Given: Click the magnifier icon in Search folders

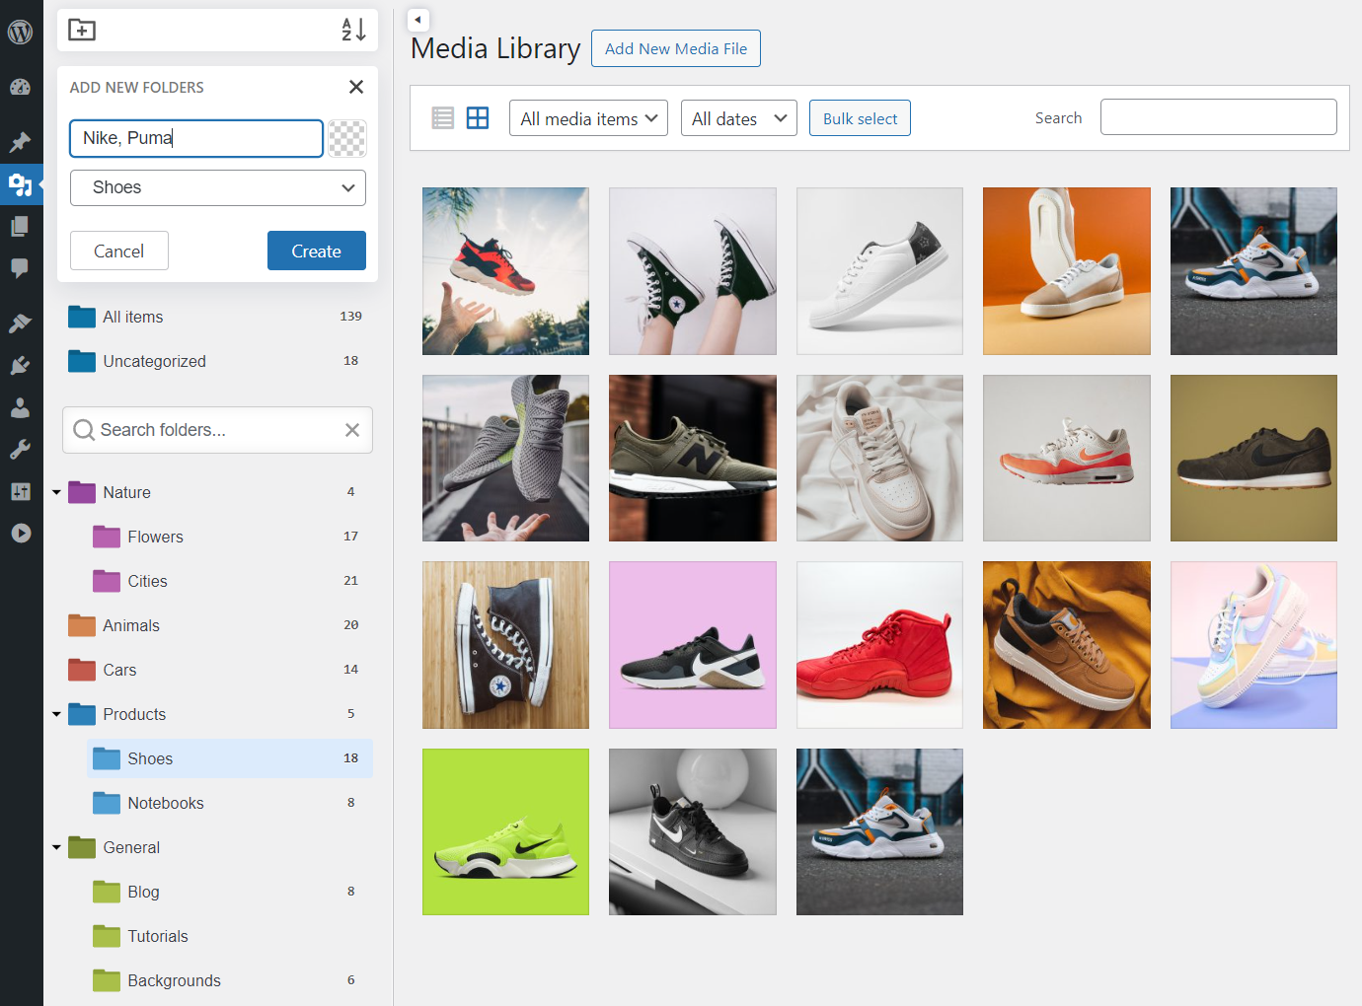Looking at the screenshot, I should click(84, 430).
